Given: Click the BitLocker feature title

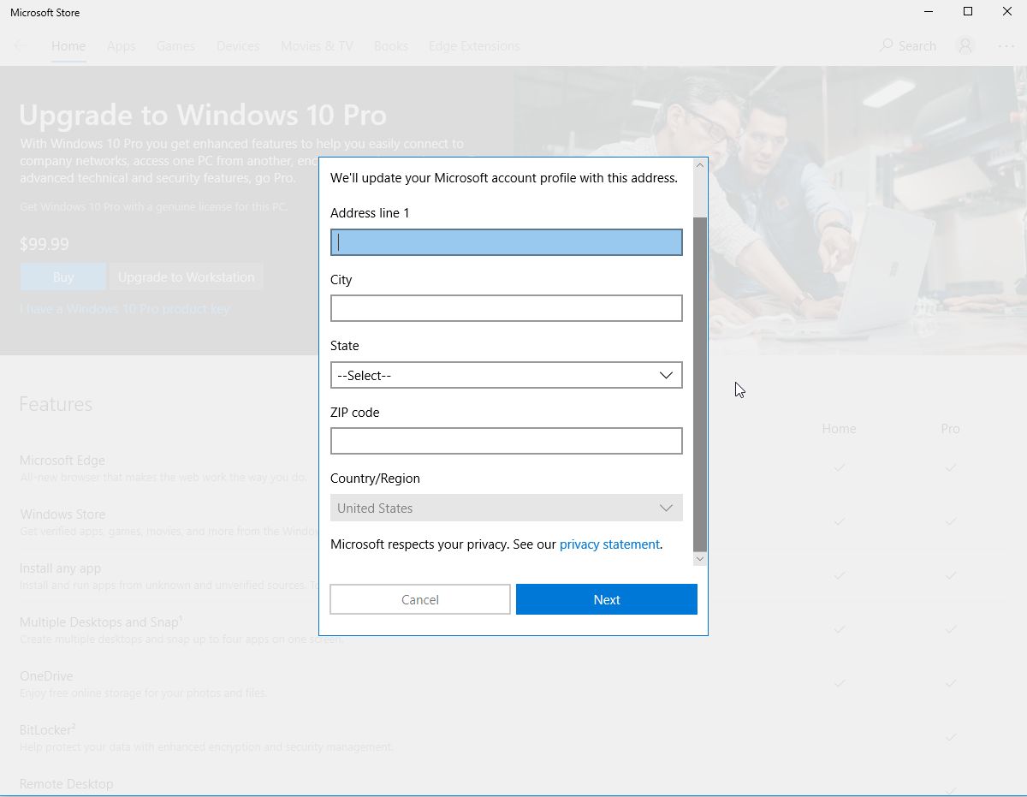Looking at the screenshot, I should (48, 730).
